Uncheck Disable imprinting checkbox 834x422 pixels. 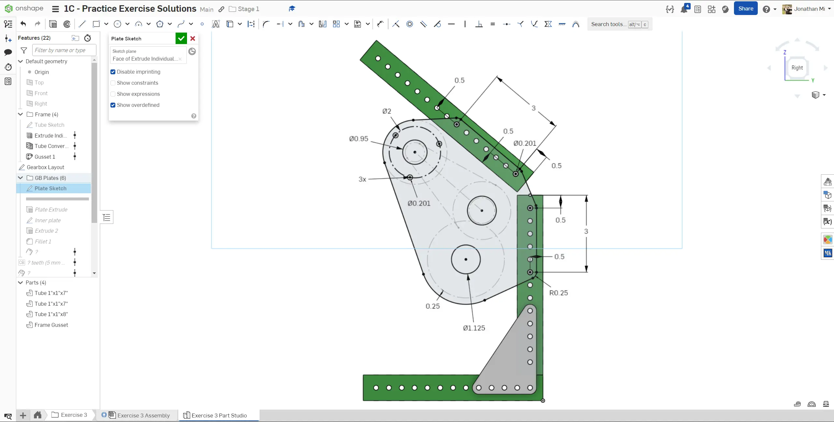[113, 72]
